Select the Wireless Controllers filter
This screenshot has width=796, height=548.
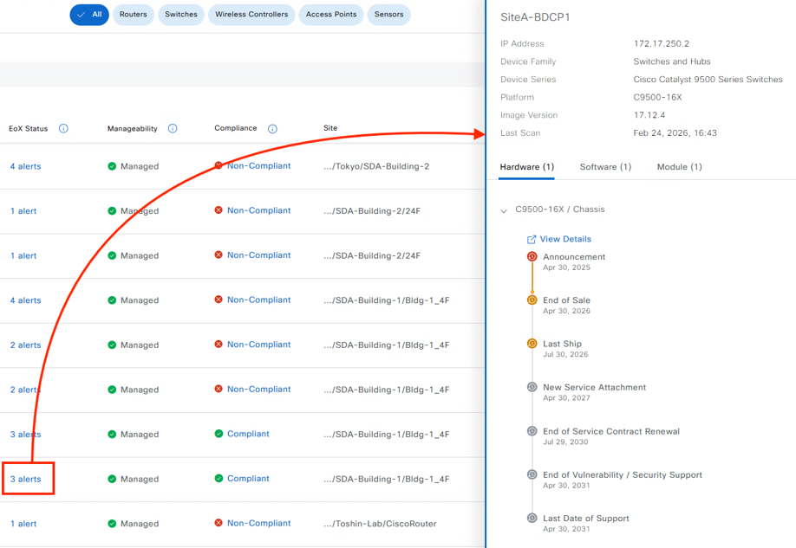click(x=251, y=15)
